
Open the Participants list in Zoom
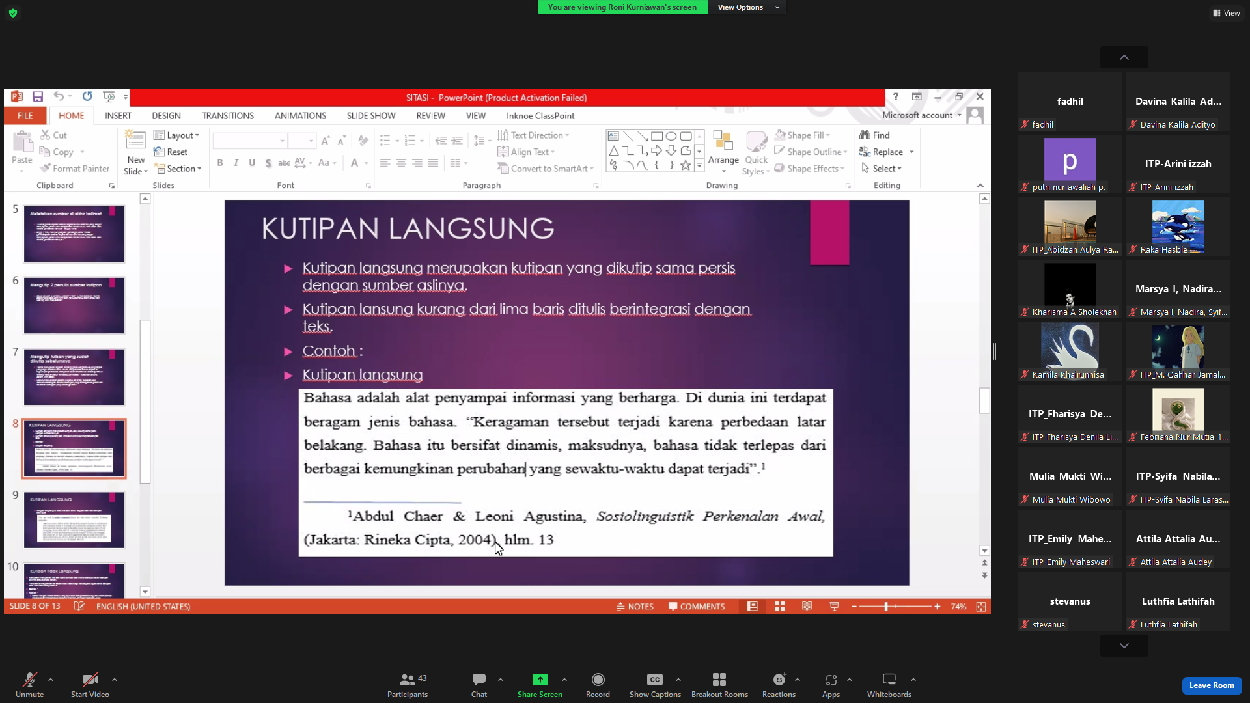point(408,685)
